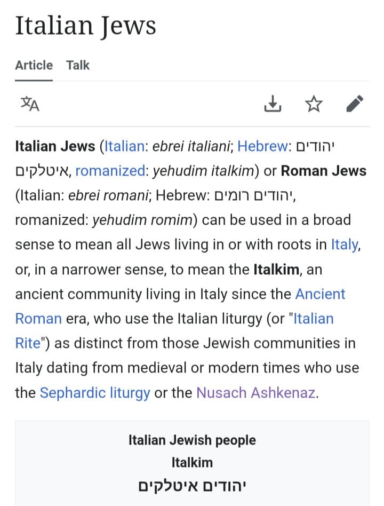Open the Nusach Ashkenaz link

pyautogui.click(x=256, y=393)
